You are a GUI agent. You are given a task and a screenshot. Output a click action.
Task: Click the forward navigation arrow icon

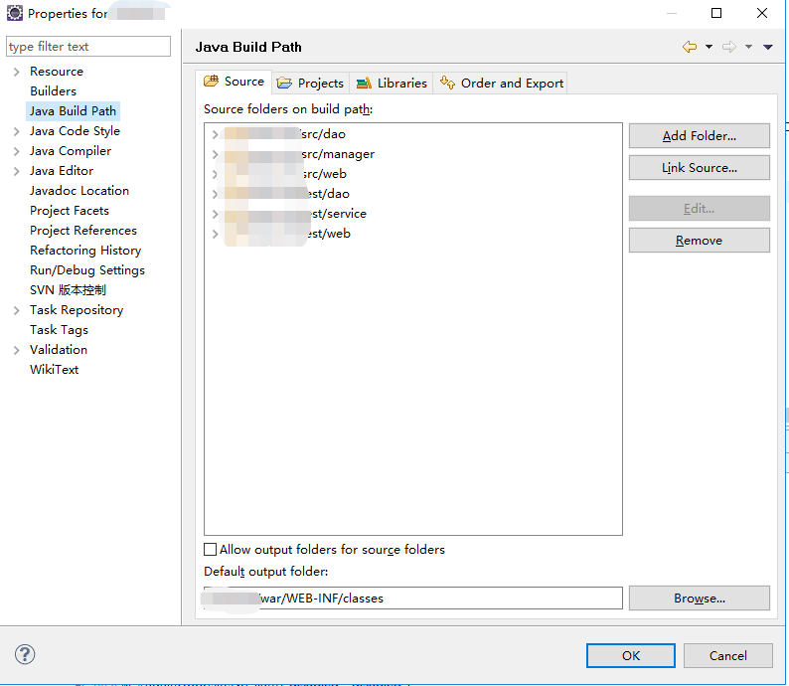tap(729, 47)
